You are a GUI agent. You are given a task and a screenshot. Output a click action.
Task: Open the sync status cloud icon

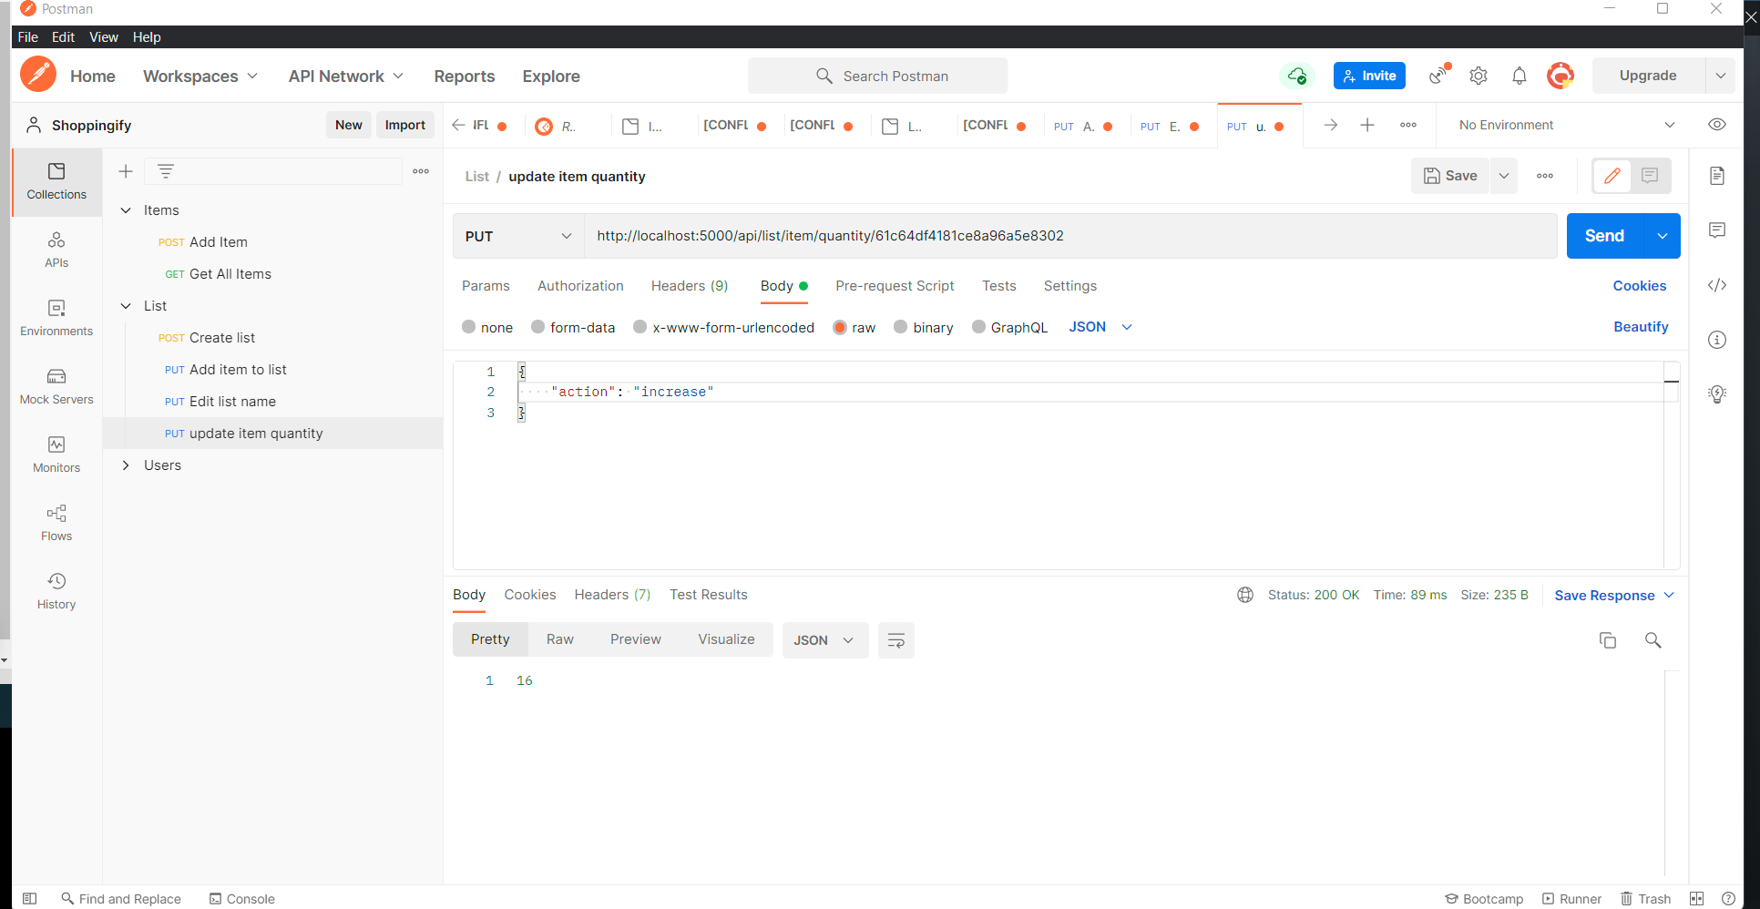point(1297,76)
